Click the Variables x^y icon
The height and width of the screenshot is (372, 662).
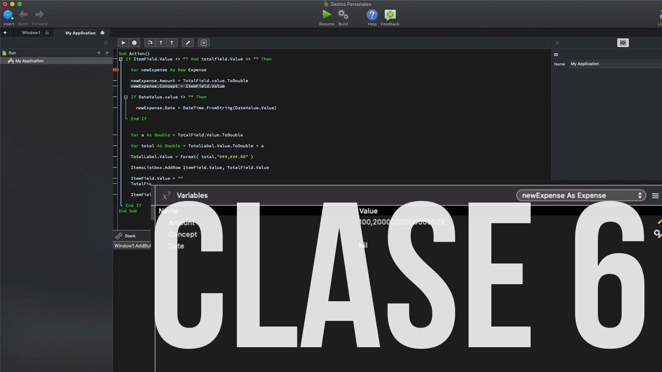167,195
